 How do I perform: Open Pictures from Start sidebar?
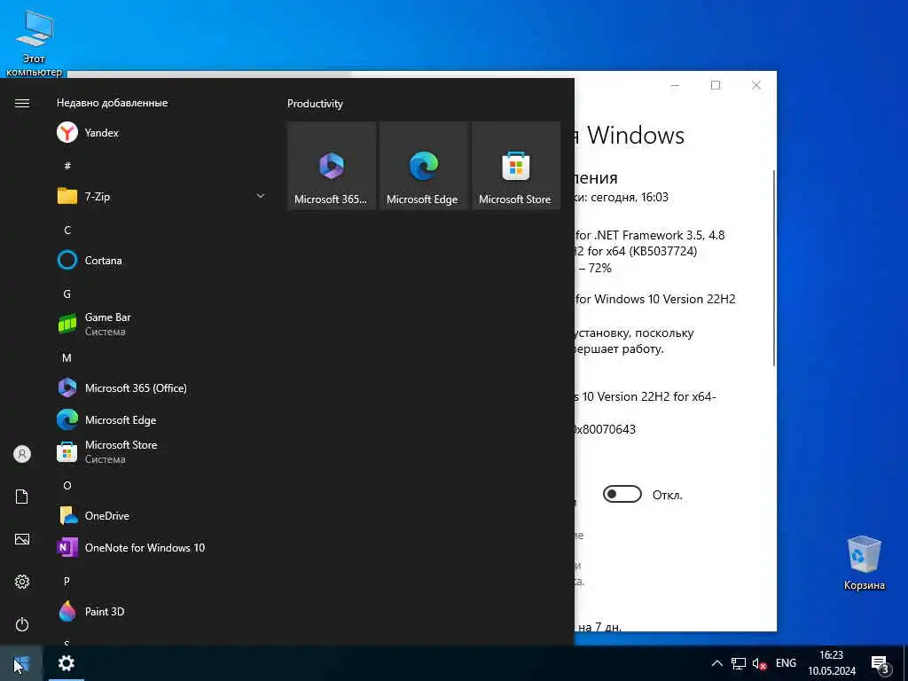pos(22,539)
